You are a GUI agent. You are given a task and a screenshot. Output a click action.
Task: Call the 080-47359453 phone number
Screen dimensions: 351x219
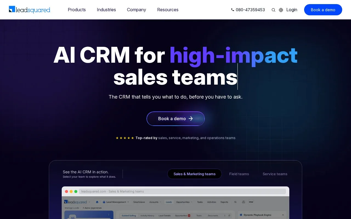[x=250, y=10]
